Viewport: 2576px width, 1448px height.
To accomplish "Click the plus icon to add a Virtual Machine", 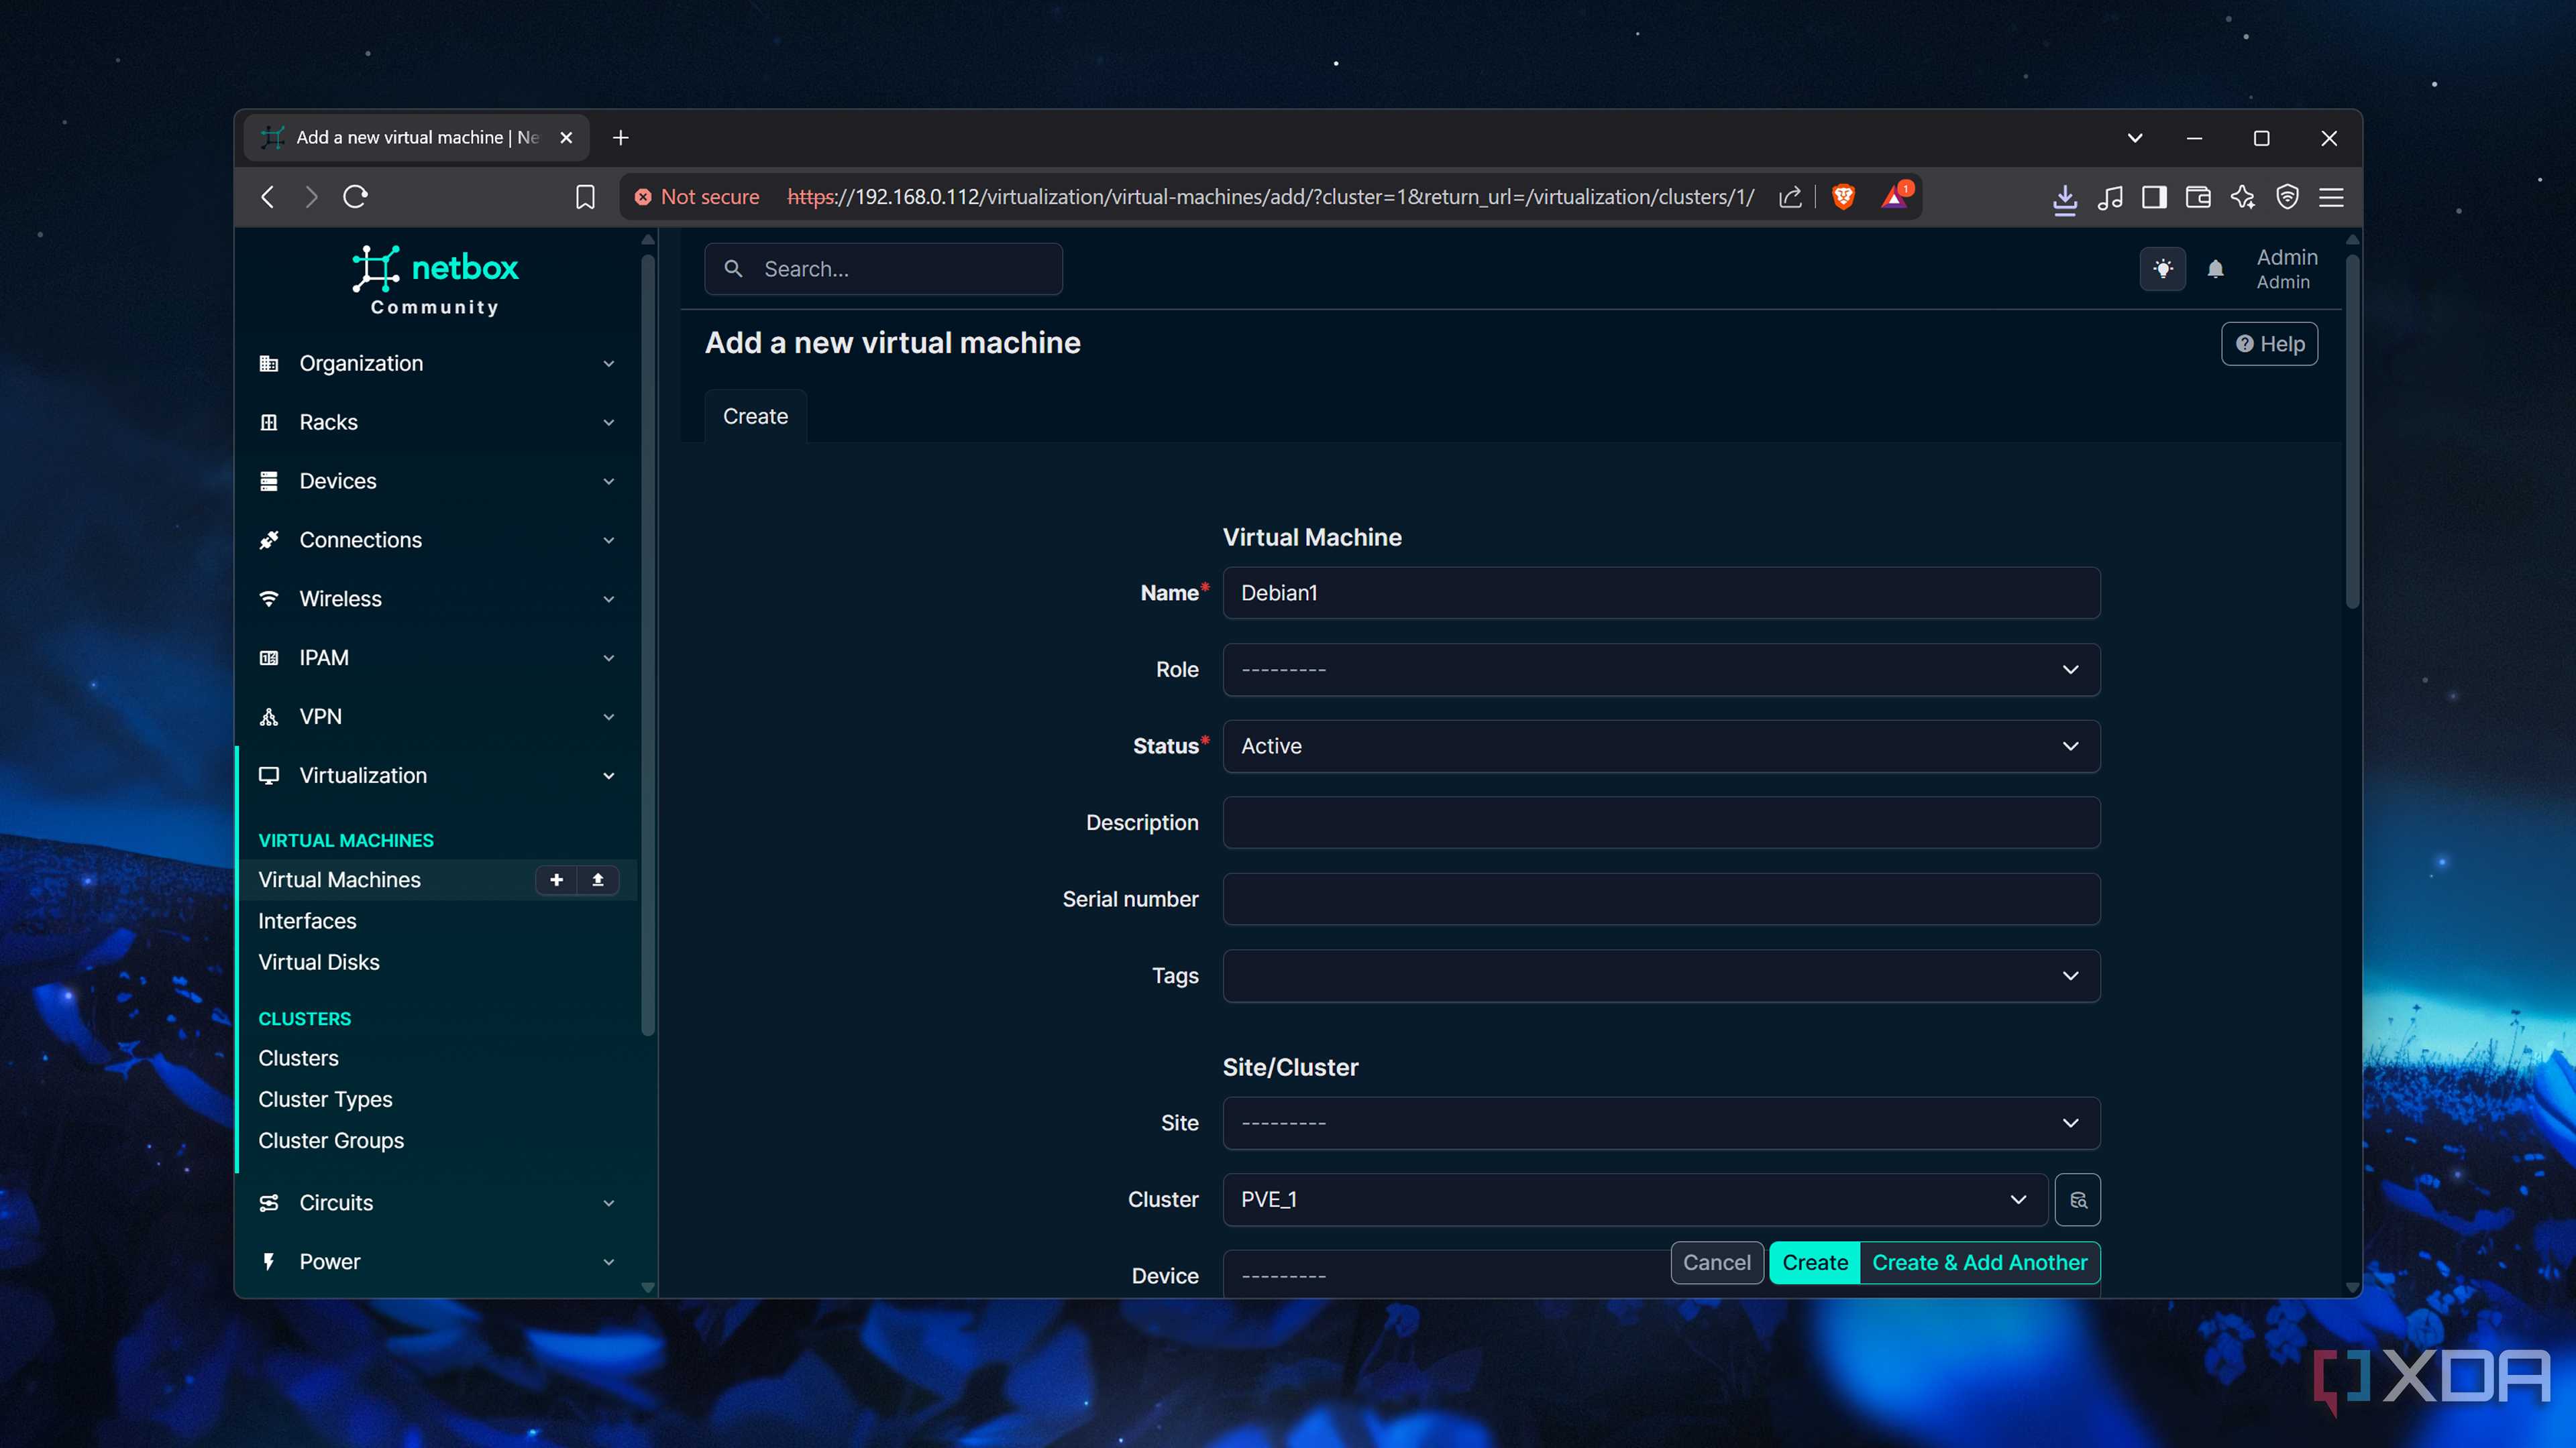I will (x=556, y=880).
